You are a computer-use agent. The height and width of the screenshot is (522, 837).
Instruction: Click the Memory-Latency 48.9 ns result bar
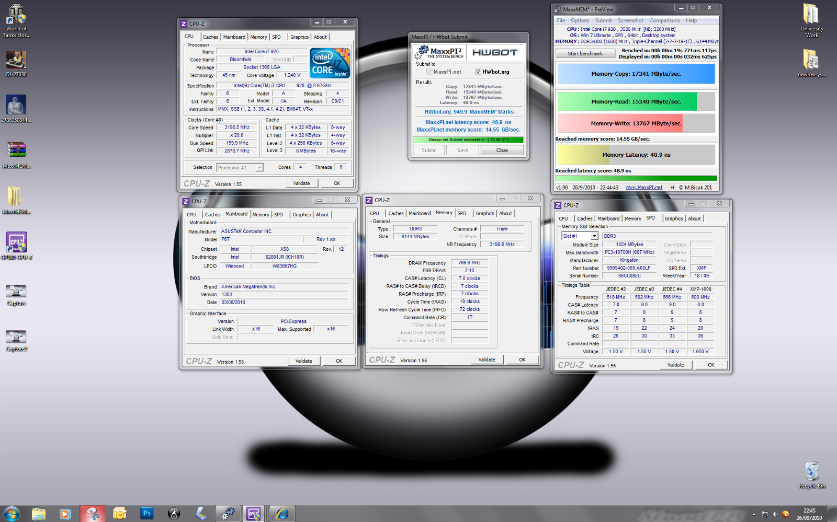pyautogui.click(x=636, y=155)
